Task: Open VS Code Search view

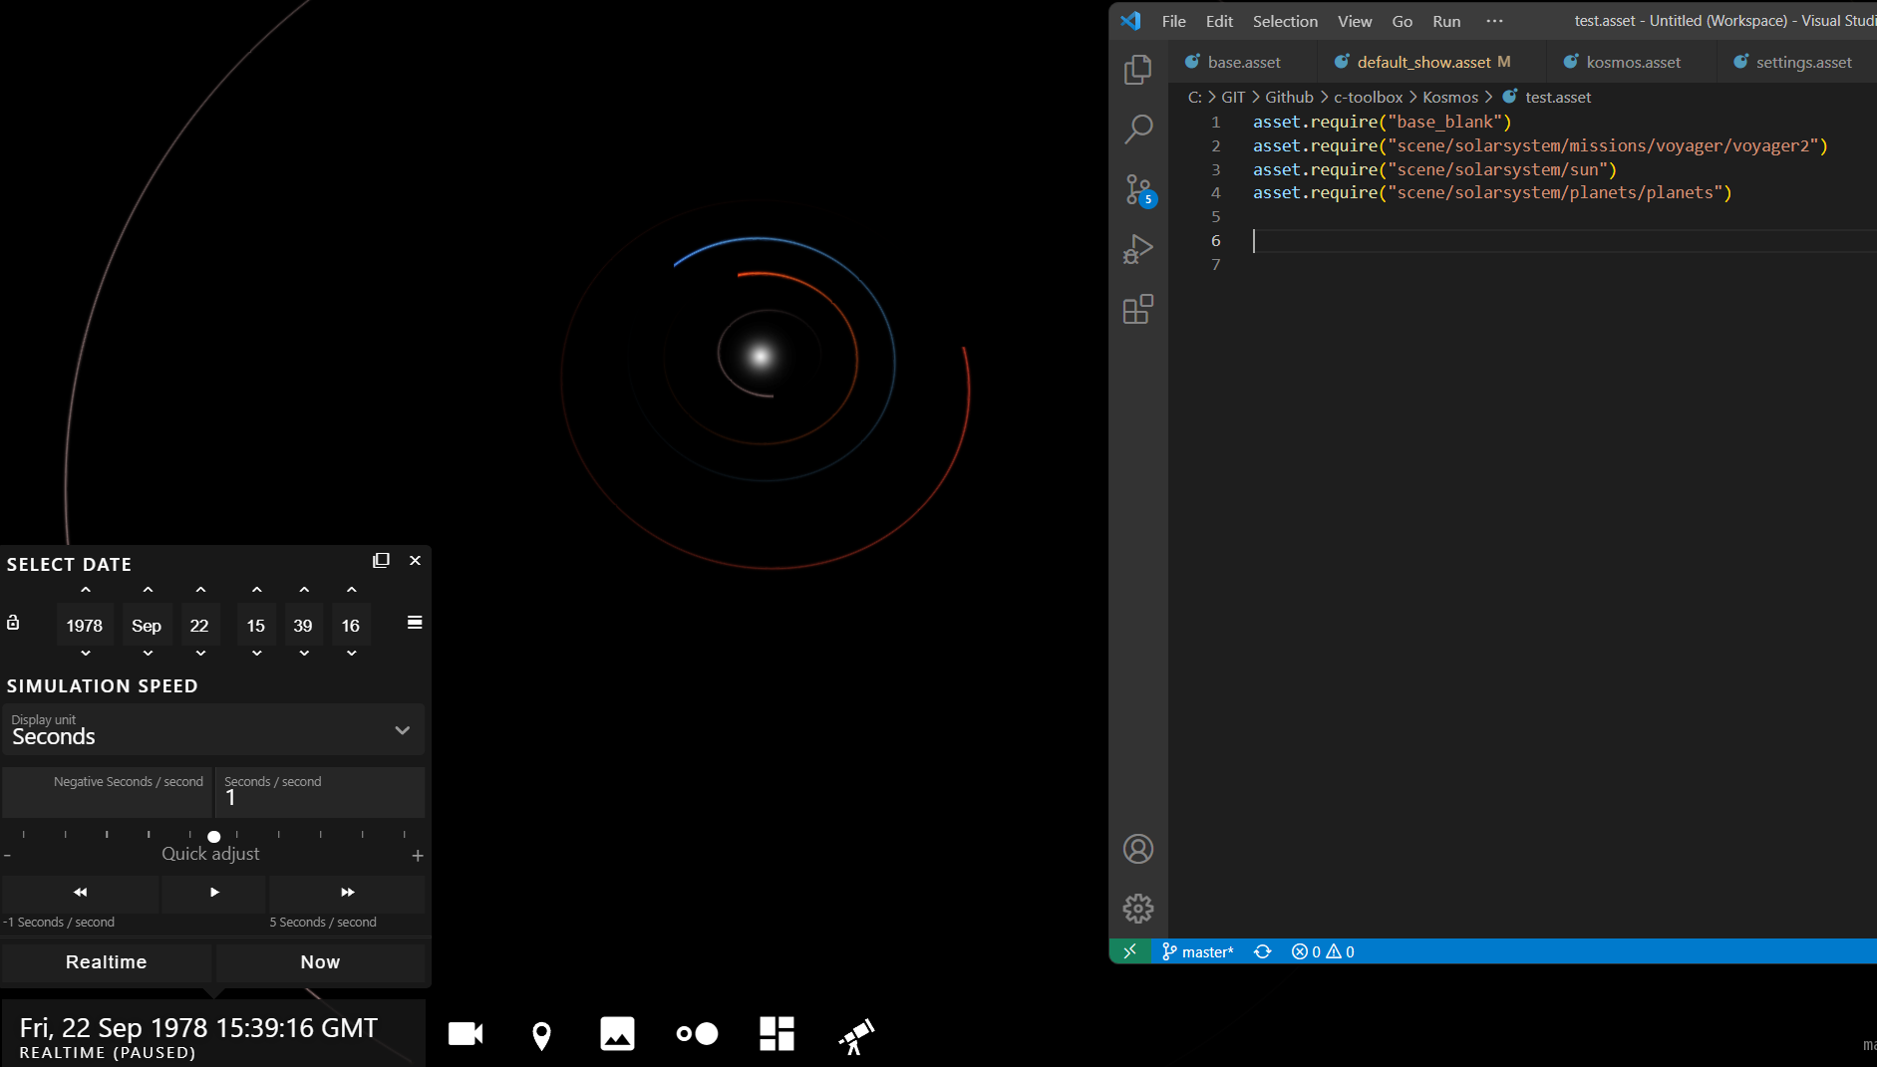Action: click(x=1137, y=129)
